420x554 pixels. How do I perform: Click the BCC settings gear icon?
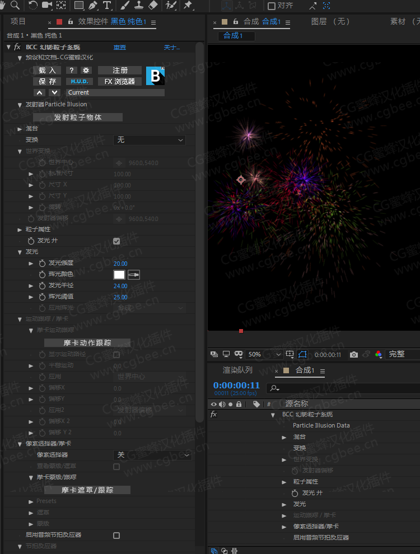[x=86, y=71]
